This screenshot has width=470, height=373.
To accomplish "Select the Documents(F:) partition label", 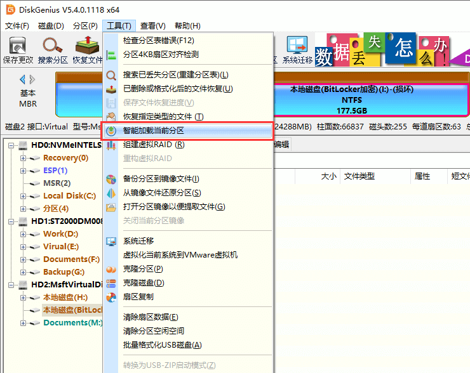I will pyautogui.click(x=71, y=259).
